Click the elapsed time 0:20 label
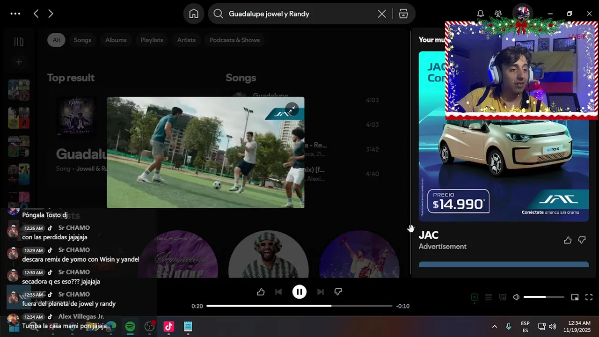The image size is (599, 337). point(197,306)
